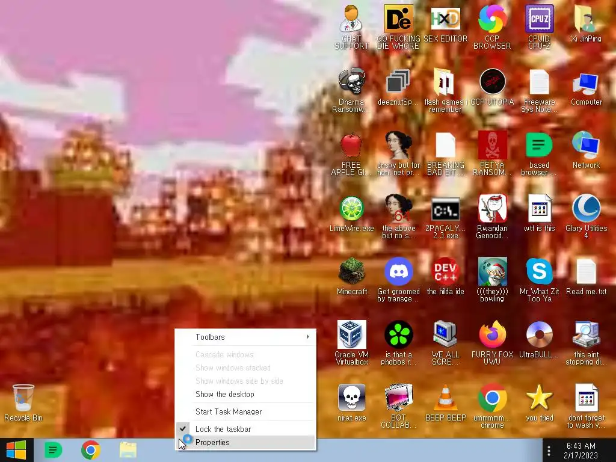Screen dimensions: 616x462
Task: Launch Oracle VM Virtualbox
Action: (351, 343)
